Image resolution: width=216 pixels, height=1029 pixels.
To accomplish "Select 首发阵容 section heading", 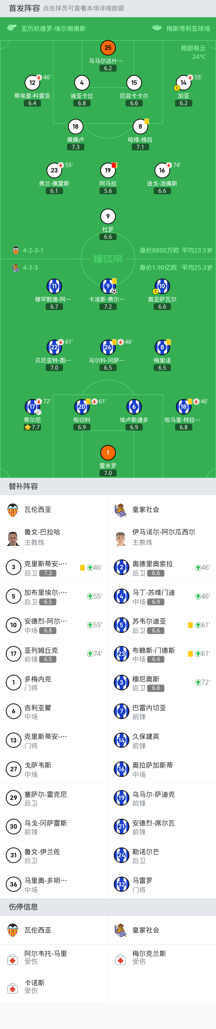I will click(24, 8).
